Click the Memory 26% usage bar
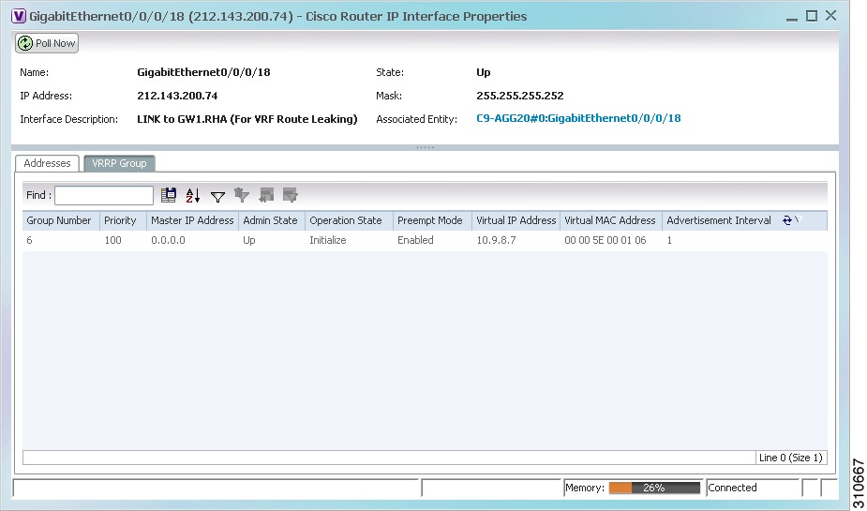This screenshot has height=511, width=867. tap(654, 488)
